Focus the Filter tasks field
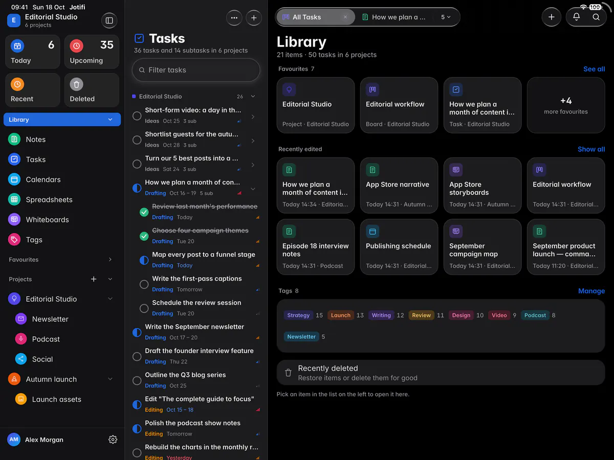The height and width of the screenshot is (460, 614). (x=196, y=70)
